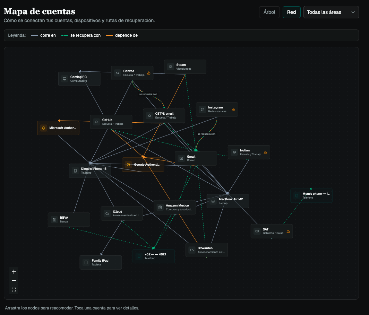Image resolution: width=369 pixels, height=315 pixels.
Task: Click Diego's iPhone 15 phone icon
Action: point(75,170)
